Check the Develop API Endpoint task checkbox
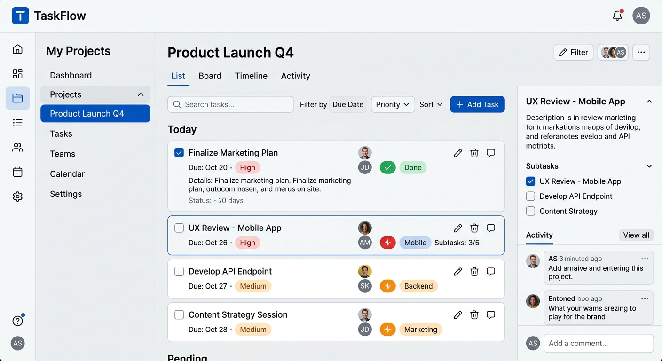 179,271
